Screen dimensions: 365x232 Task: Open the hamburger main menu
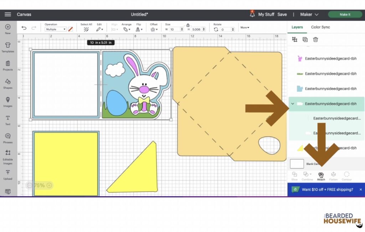pos(7,14)
